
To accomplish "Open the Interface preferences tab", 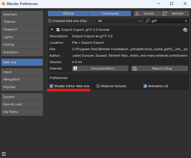I will [22, 14].
